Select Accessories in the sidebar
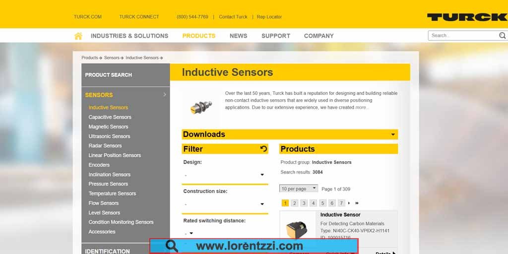The width and height of the screenshot is (508, 254). pyautogui.click(x=102, y=232)
